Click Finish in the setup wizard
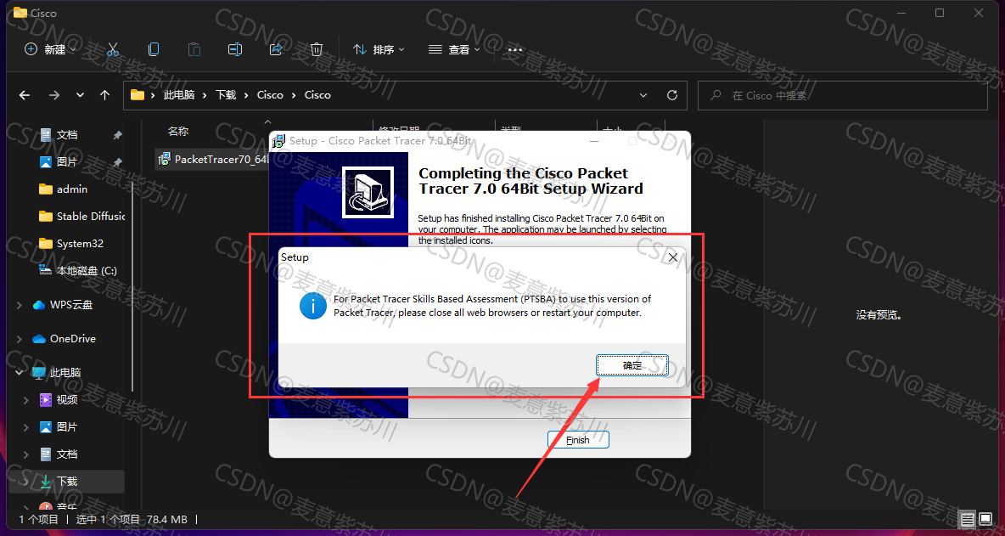 (x=577, y=440)
